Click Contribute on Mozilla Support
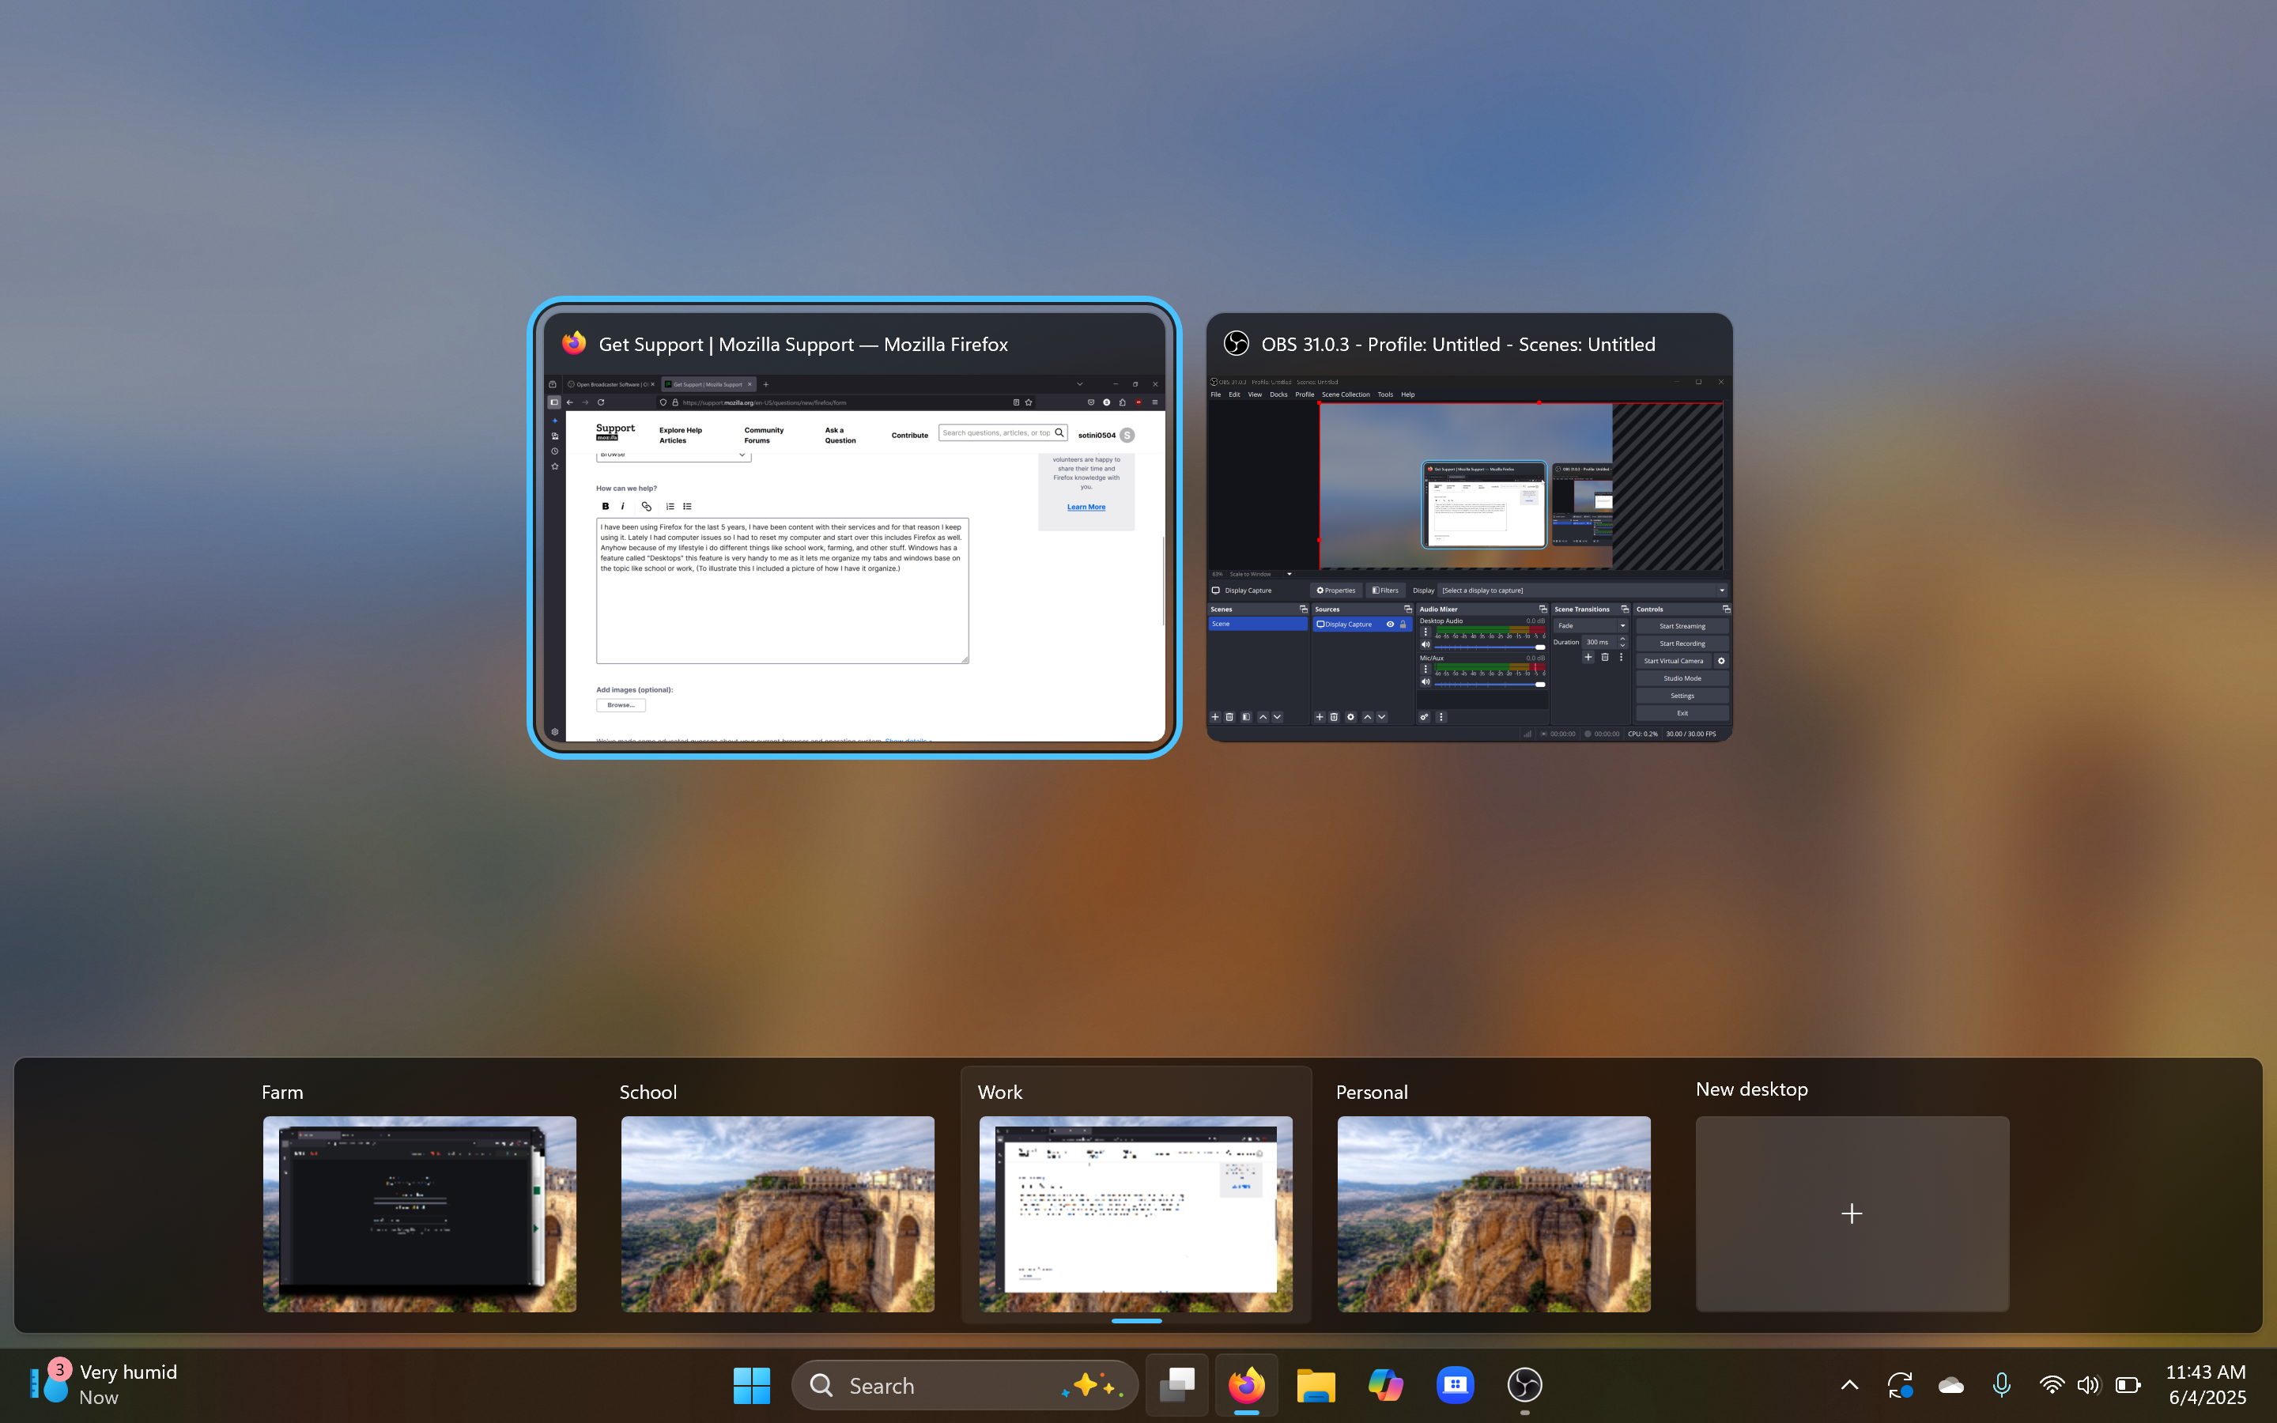Viewport: 2277px width, 1423px height. (x=910, y=435)
